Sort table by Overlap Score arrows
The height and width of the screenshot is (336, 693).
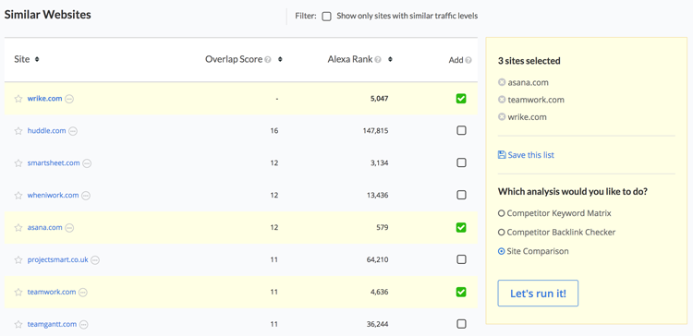[x=280, y=60]
